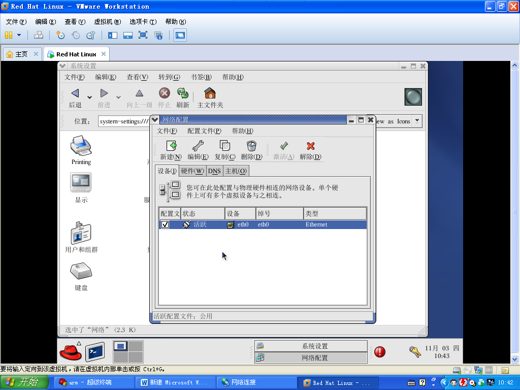
Task: Click VMware suspend/pause toolbar icon
Action: pos(9,35)
